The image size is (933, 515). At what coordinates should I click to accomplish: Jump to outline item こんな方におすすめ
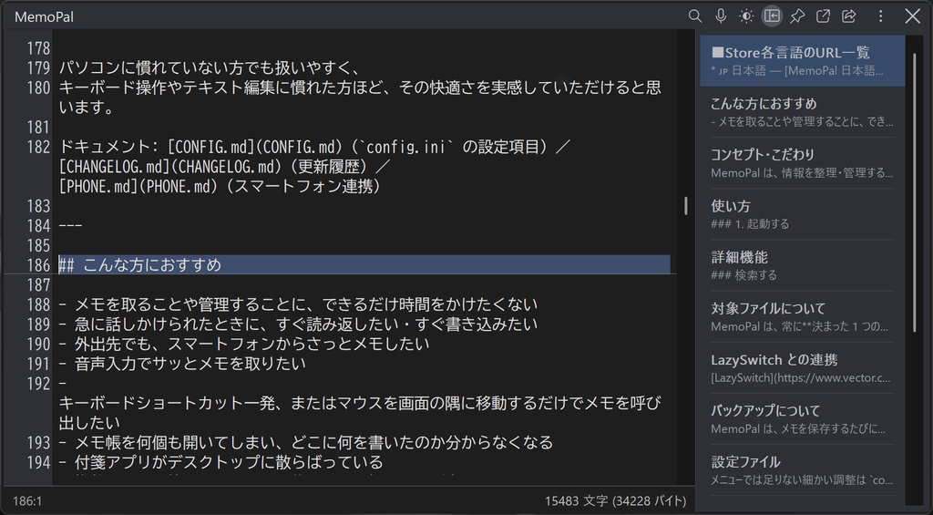[x=802, y=112]
